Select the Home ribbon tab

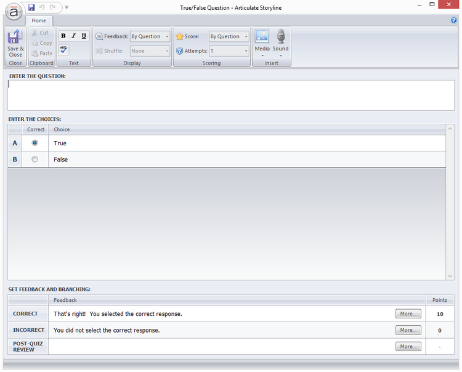click(x=39, y=20)
